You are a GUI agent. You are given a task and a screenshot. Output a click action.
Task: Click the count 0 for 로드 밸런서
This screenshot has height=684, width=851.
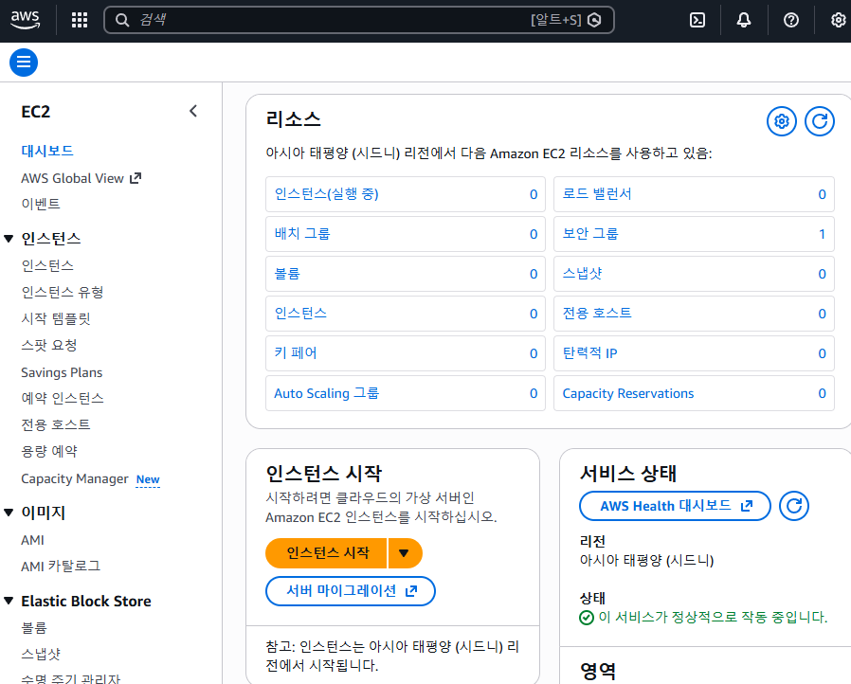pyautogui.click(x=822, y=194)
